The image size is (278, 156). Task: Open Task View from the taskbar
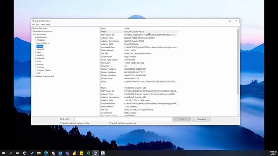[17, 153]
